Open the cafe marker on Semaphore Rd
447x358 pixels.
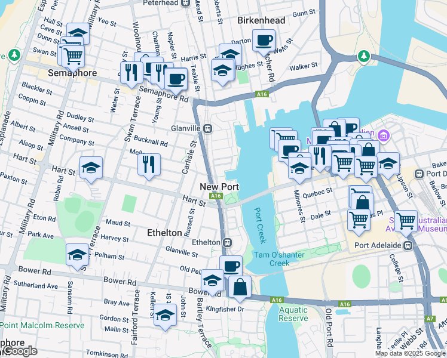pos(176,80)
